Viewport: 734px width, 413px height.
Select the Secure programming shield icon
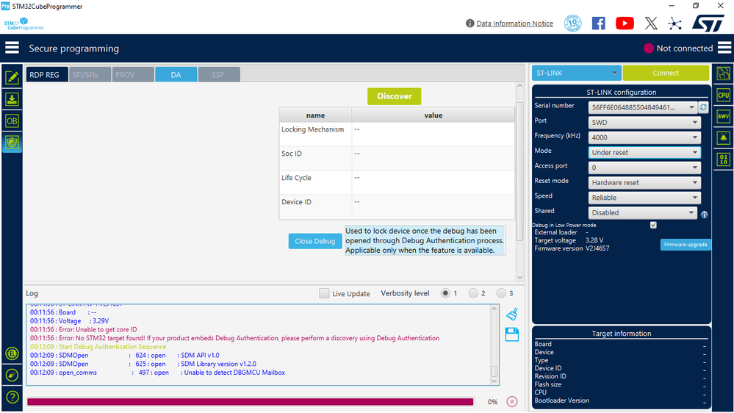tap(12, 143)
